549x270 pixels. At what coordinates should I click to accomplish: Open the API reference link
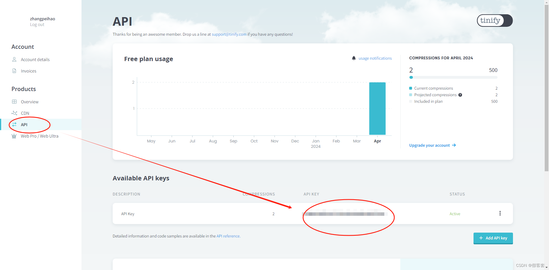point(228,236)
